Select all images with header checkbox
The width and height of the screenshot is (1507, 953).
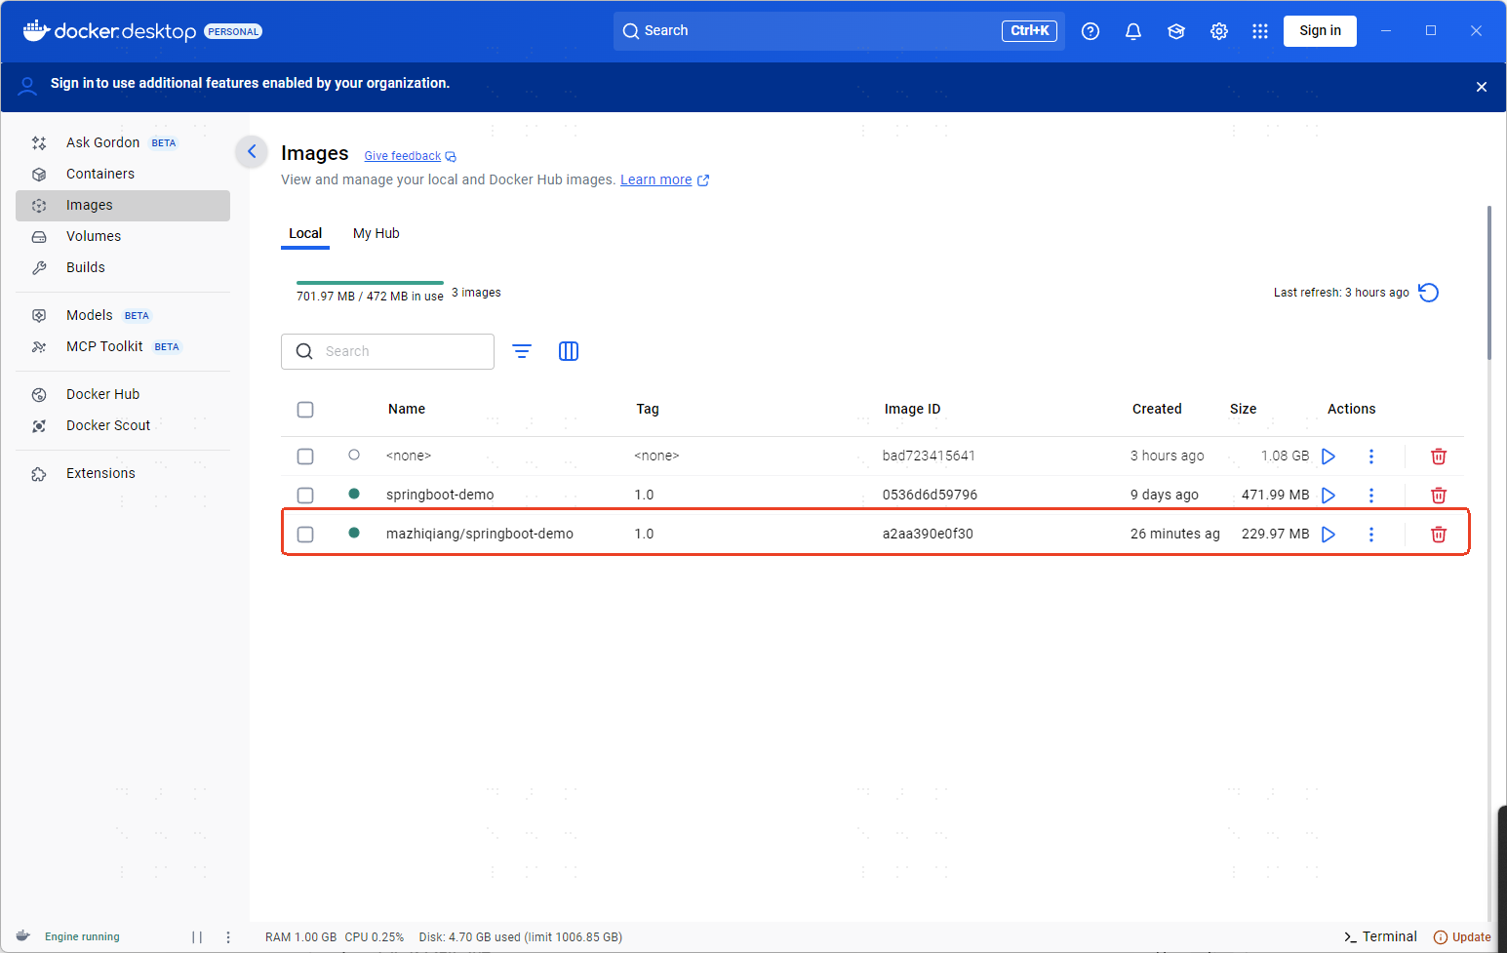coord(305,410)
